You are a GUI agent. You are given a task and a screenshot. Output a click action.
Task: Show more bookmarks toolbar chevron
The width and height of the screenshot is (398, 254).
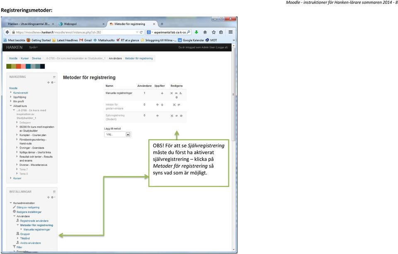coord(234,40)
